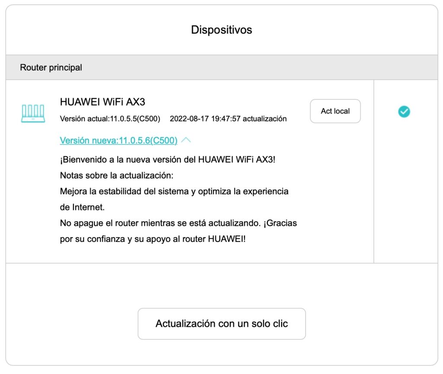Open the Versión nueva:11.0.5.6(C500) link
The image size is (443, 374).
pos(119,140)
